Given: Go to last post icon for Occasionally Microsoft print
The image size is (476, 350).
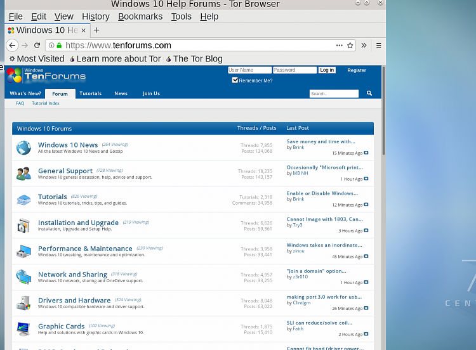Looking at the screenshot, I should (366, 179).
